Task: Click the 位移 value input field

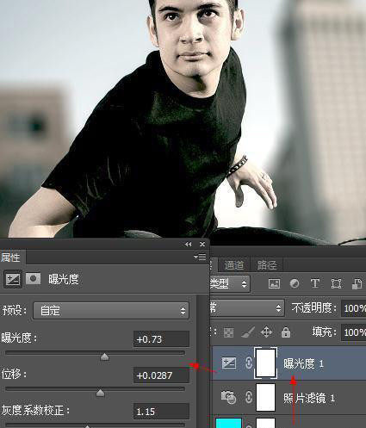Action: [x=161, y=375]
